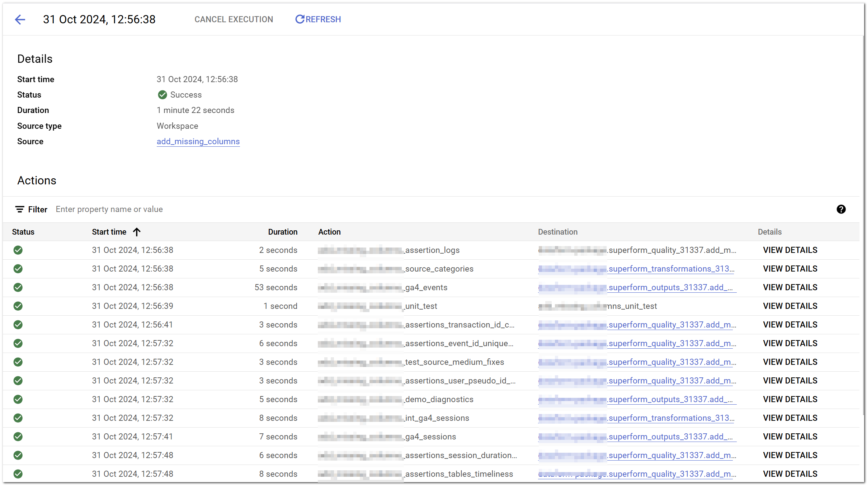The height and width of the screenshot is (485, 867).
Task: Click success icon in the int_ga4_sessions row
Action: [18, 418]
